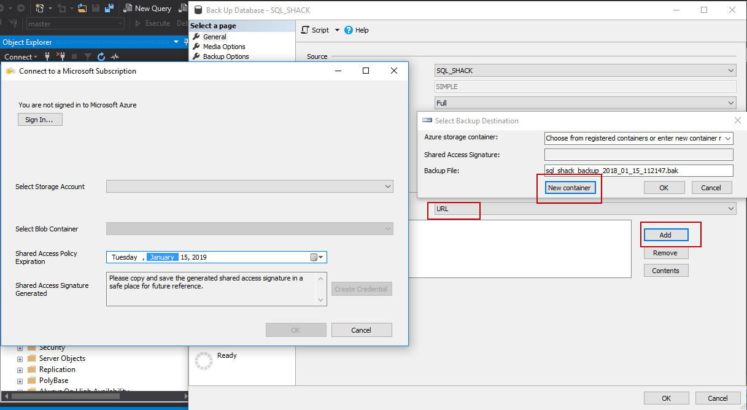Click the New Project icon in SSMS toolbar
This screenshot has height=410, width=747.
[40, 9]
